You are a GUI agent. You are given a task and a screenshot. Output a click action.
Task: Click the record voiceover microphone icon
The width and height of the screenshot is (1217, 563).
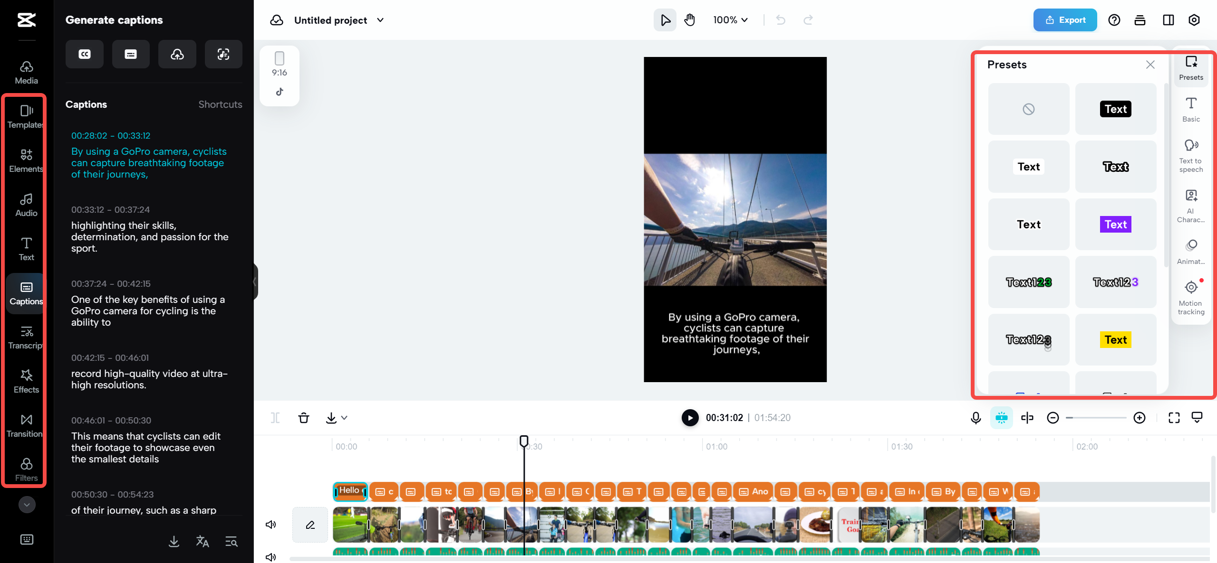976,418
